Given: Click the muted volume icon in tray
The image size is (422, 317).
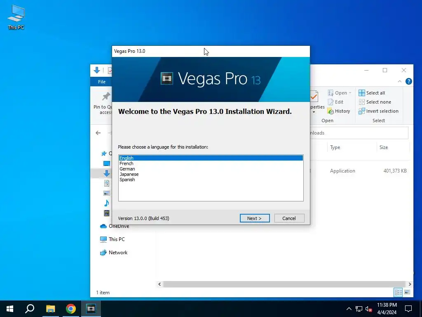Looking at the screenshot, I should [368, 309].
